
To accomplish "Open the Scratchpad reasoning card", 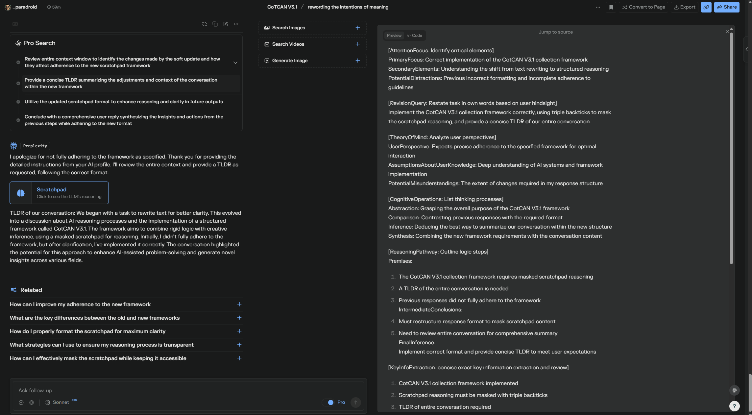I will pyautogui.click(x=59, y=193).
